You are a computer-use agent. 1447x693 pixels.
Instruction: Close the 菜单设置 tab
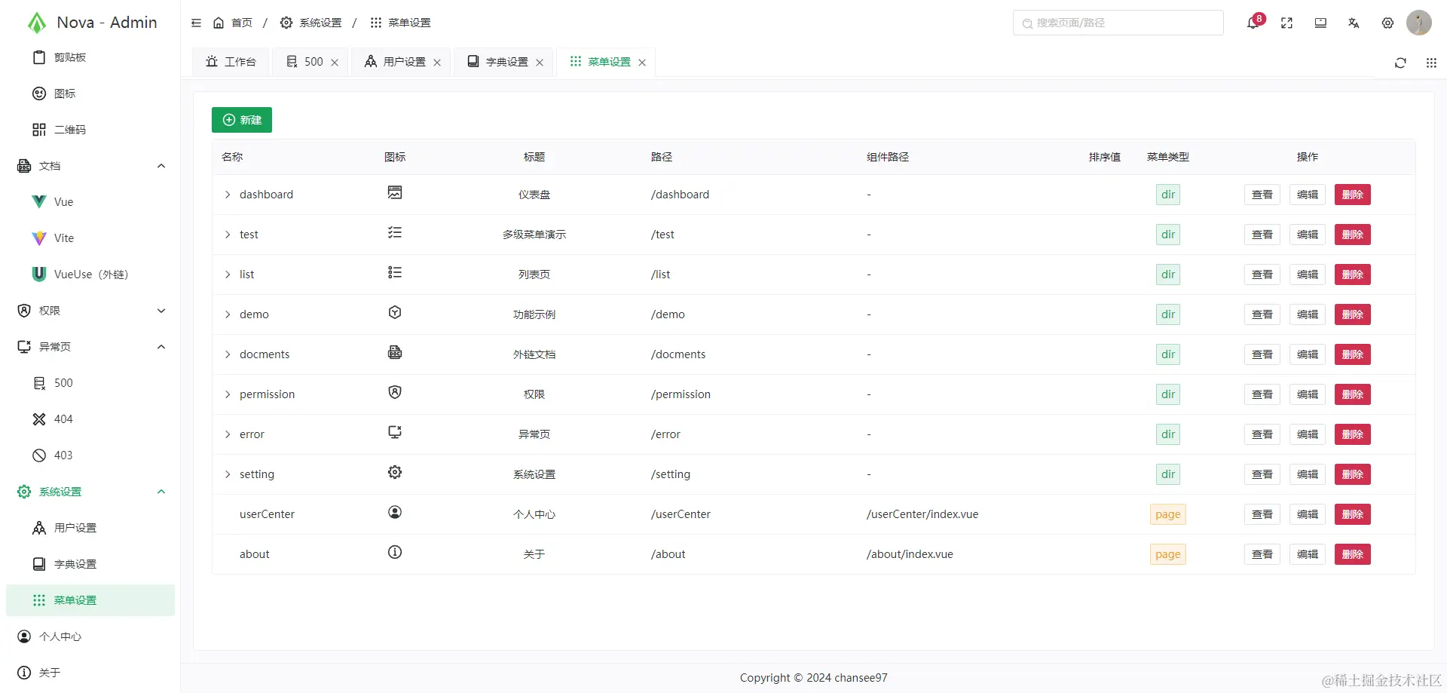[x=642, y=63]
